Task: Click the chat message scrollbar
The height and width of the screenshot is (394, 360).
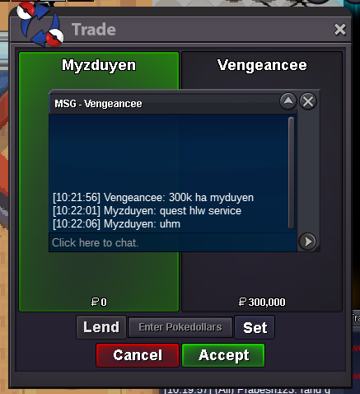Action: coord(291,173)
